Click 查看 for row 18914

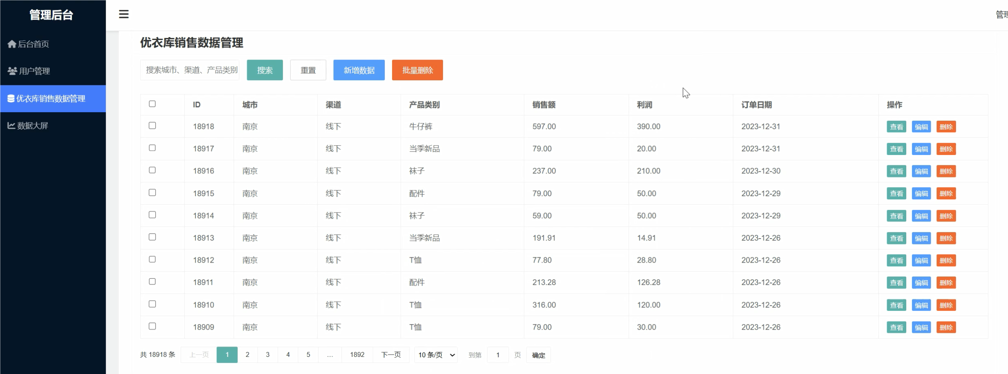[x=896, y=216]
